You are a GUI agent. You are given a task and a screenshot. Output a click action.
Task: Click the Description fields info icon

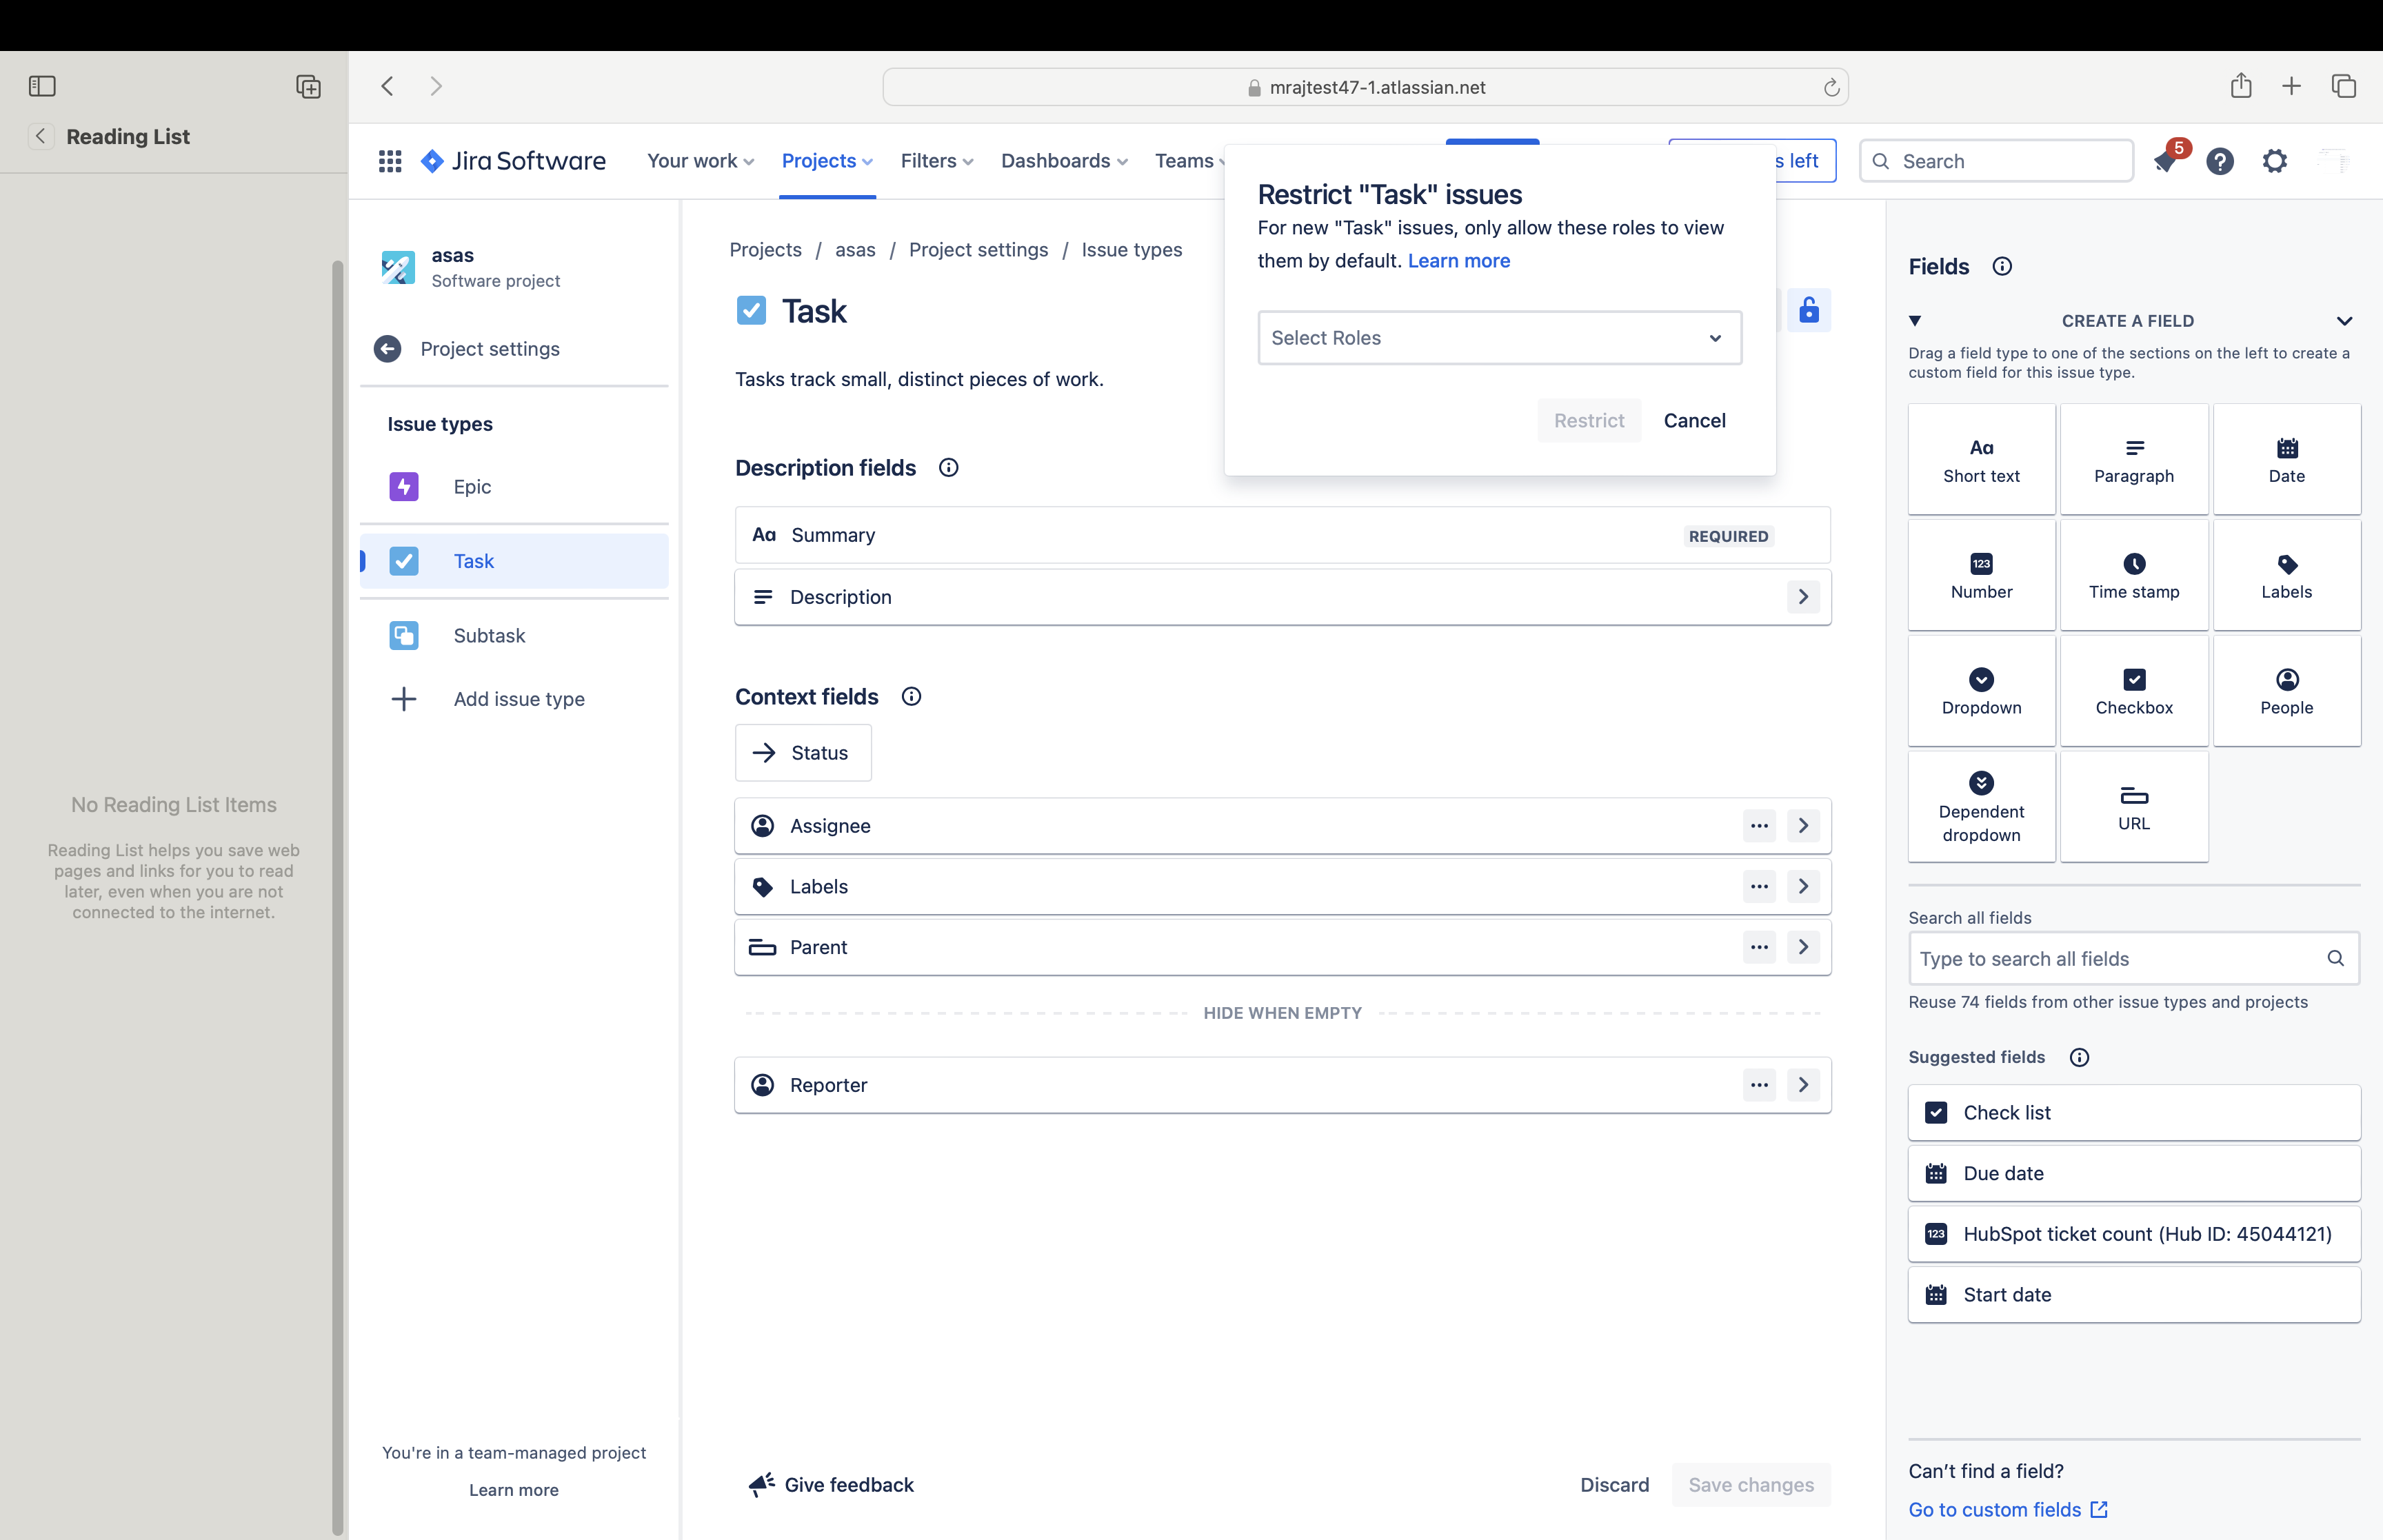[948, 468]
